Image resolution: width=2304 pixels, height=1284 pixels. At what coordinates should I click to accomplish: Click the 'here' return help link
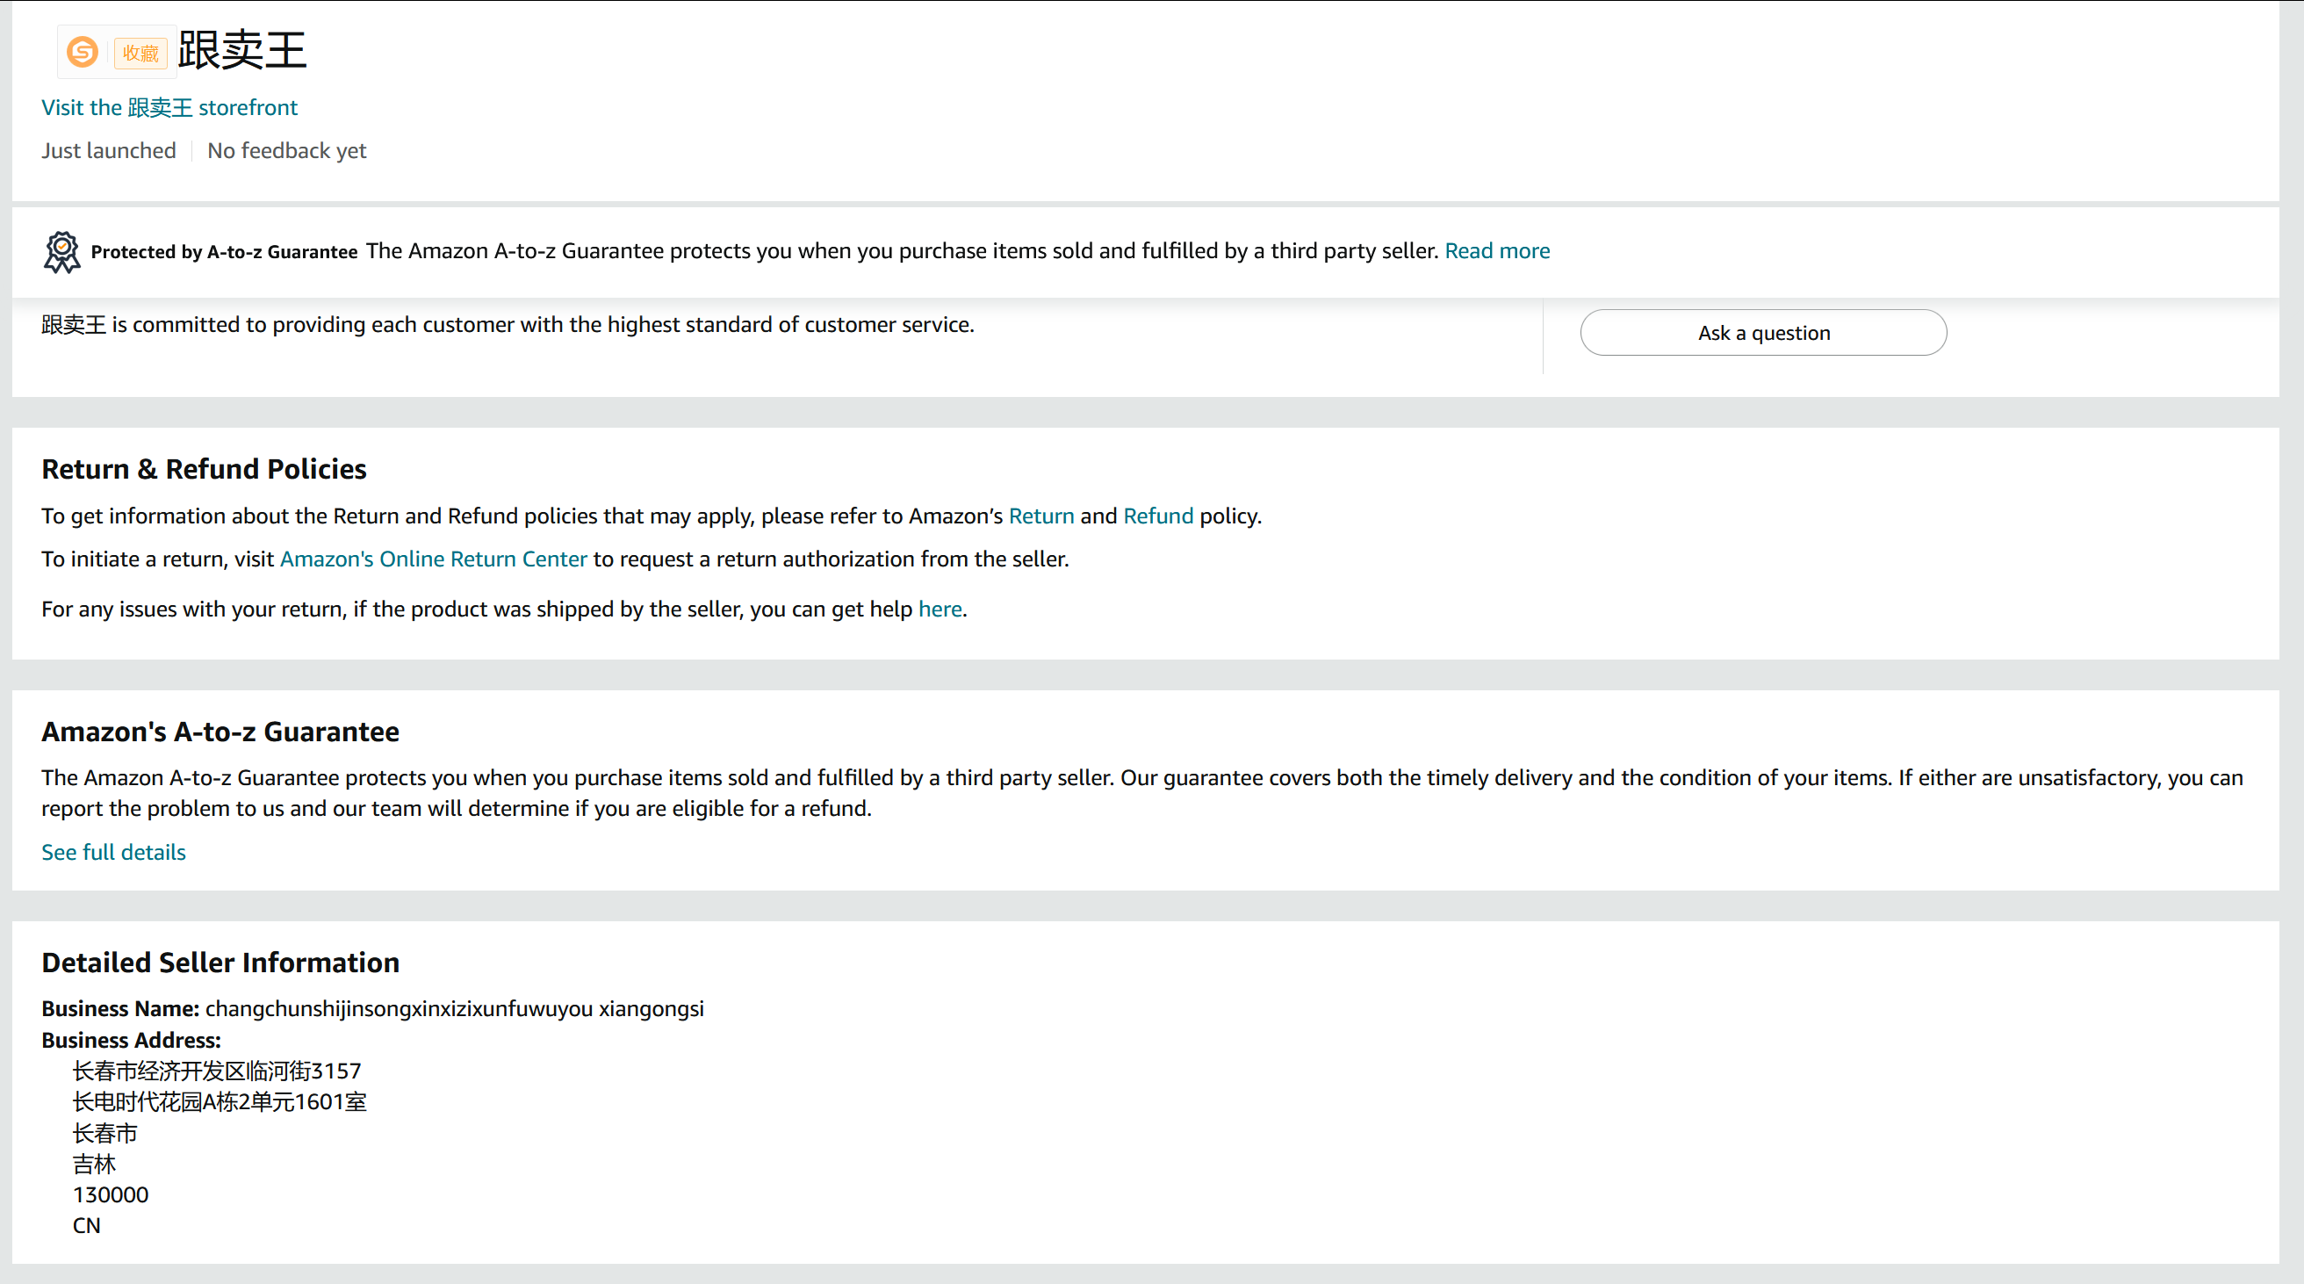pyautogui.click(x=940, y=609)
